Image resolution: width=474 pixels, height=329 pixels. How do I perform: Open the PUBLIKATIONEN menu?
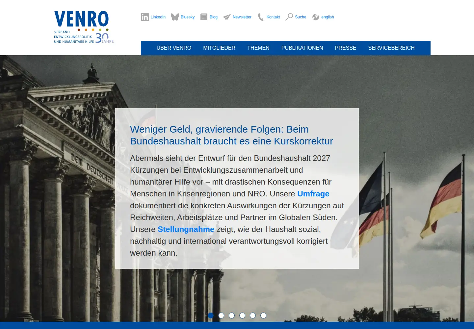point(302,48)
